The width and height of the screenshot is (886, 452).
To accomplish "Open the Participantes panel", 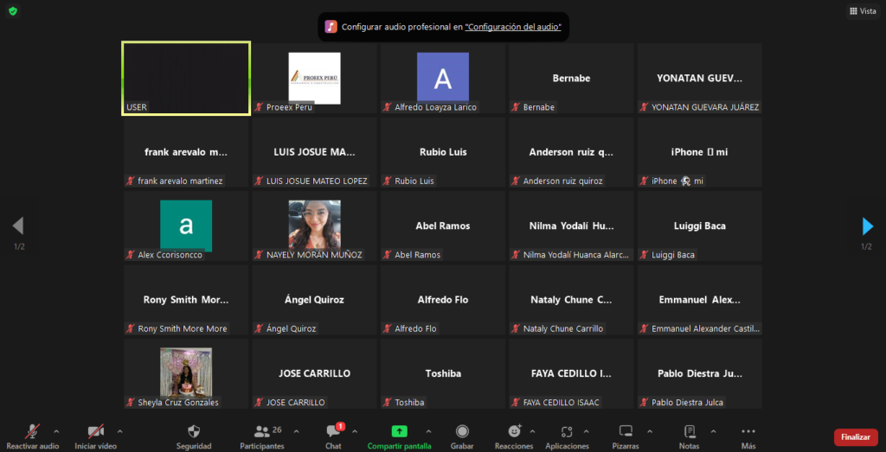I will tap(261, 431).
